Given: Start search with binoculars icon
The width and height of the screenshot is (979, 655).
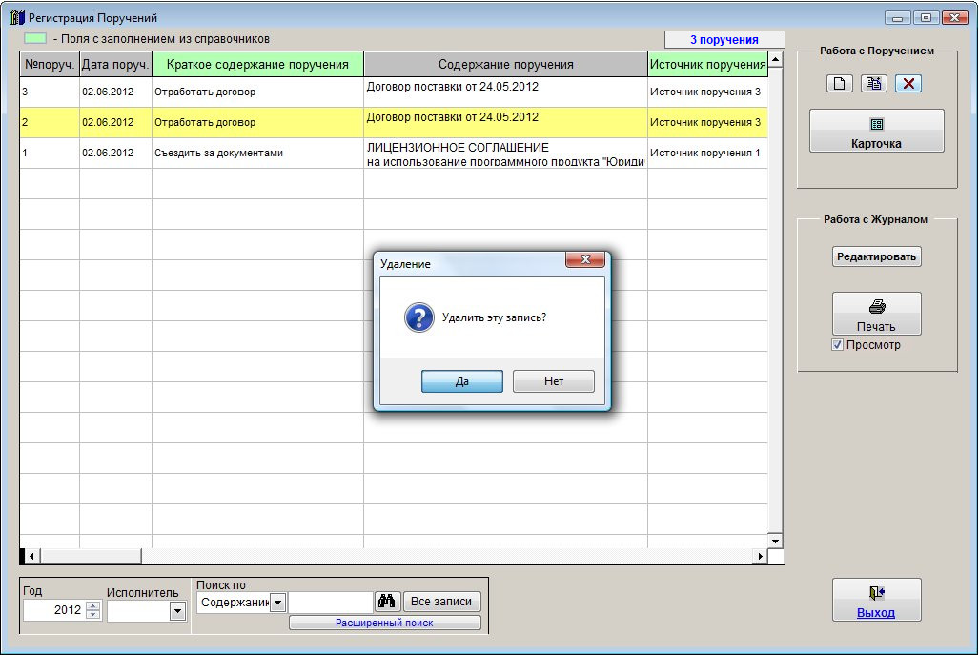Looking at the screenshot, I should pyautogui.click(x=386, y=602).
